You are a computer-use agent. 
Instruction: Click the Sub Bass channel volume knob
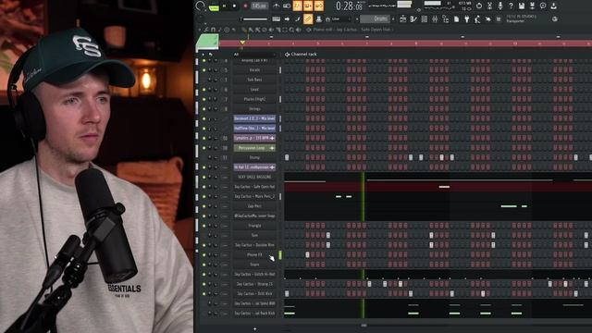click(216, 80)
